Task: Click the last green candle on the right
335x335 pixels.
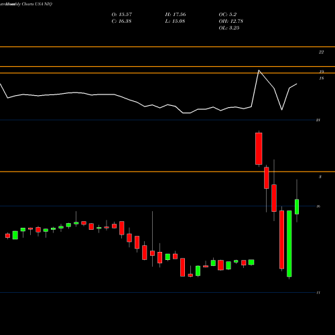Action: [297, 206]
